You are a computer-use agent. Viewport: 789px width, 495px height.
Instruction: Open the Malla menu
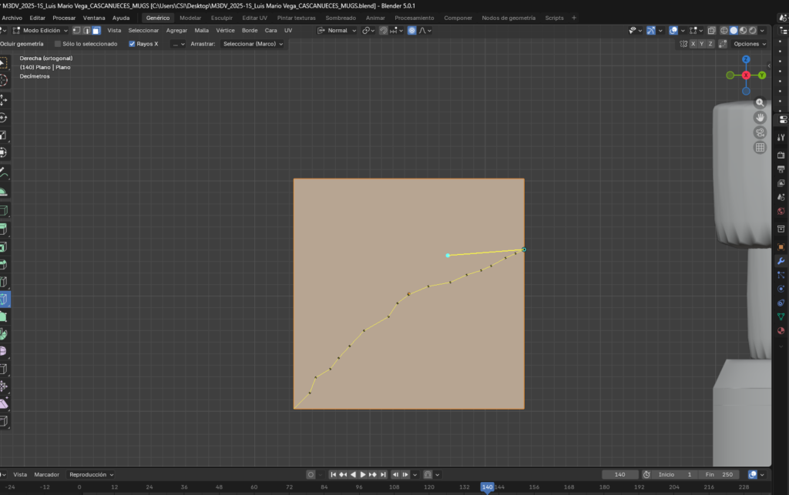tap(200, 30)
